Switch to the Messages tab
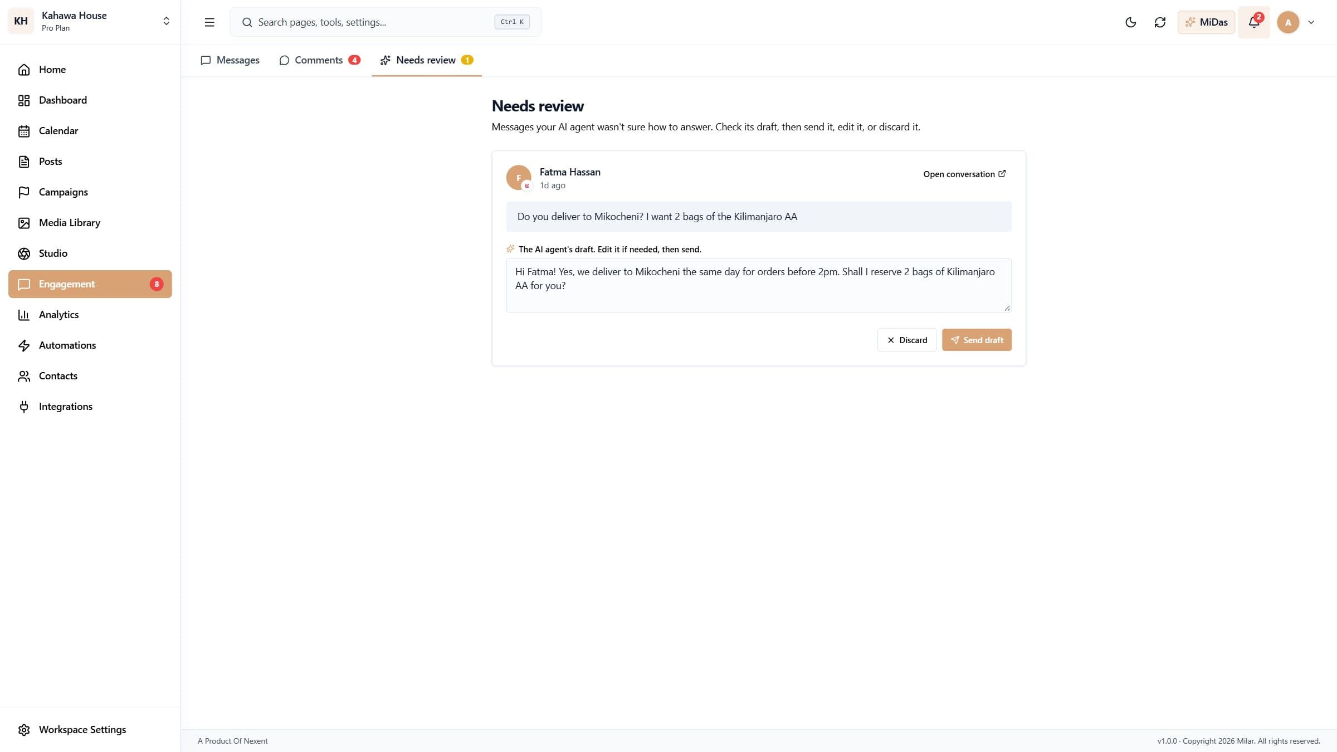The width and height of the screenshot is (1337, 752). tap(230, 60)
